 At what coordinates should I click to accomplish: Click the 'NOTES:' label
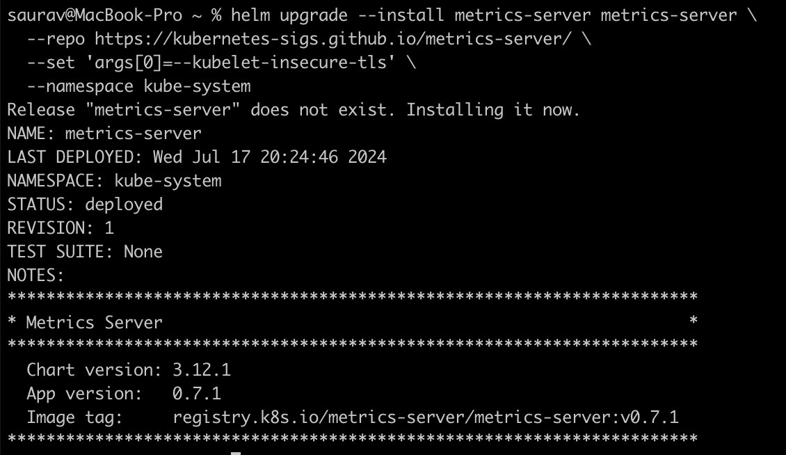(35, 276)
